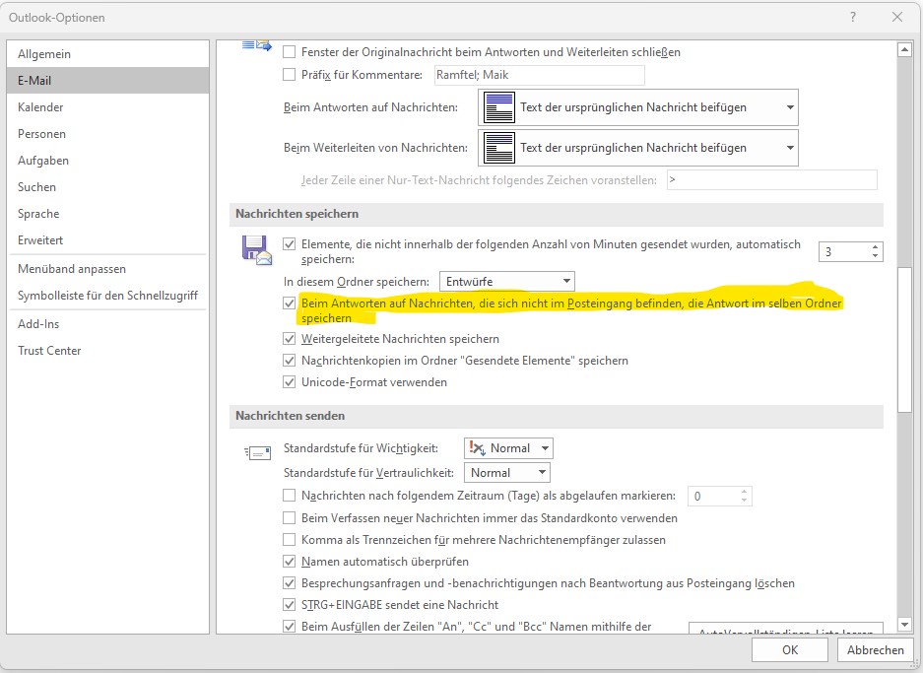The height and width of the screenshot is (673, 923).
Task: Toggle automatic saving of unsent elements
Action: 289,243
